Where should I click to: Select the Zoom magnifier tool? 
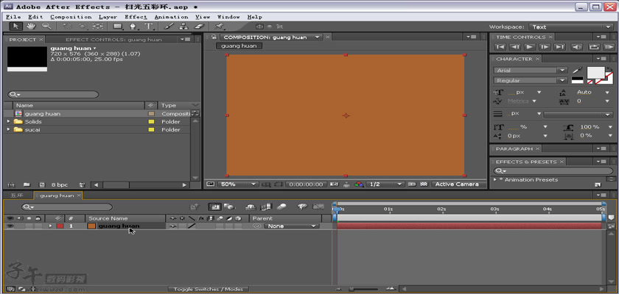[x=46, y=26]
